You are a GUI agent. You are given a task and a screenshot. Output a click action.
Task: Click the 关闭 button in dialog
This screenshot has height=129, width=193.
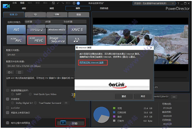[143, 96]
